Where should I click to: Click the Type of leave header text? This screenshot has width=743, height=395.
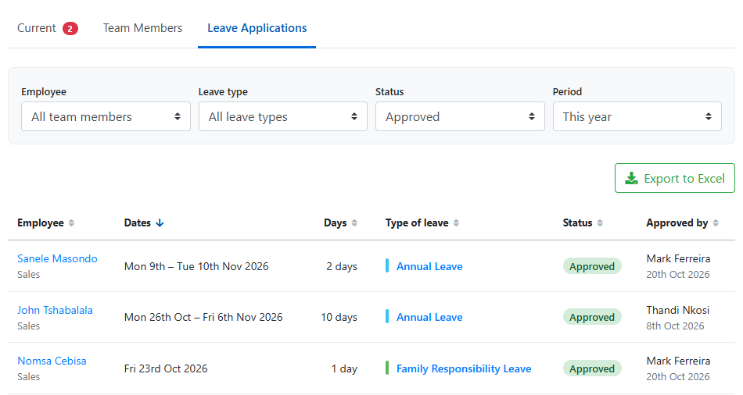tap(417, 222)
